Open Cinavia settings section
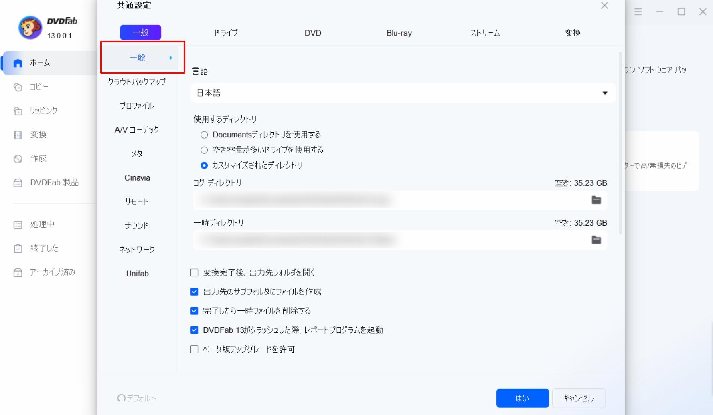The image size is (713, 415). pos(137,178)
